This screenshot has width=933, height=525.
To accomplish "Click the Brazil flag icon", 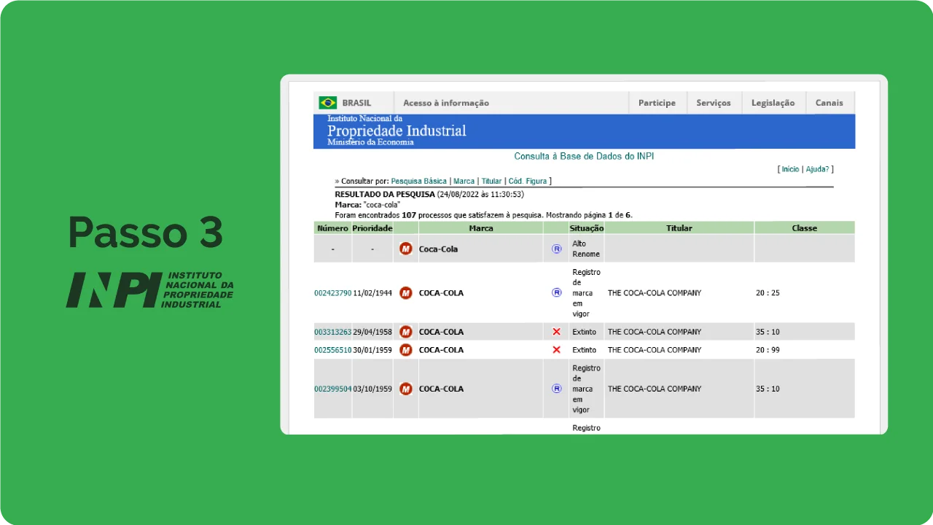I will 328,103.
